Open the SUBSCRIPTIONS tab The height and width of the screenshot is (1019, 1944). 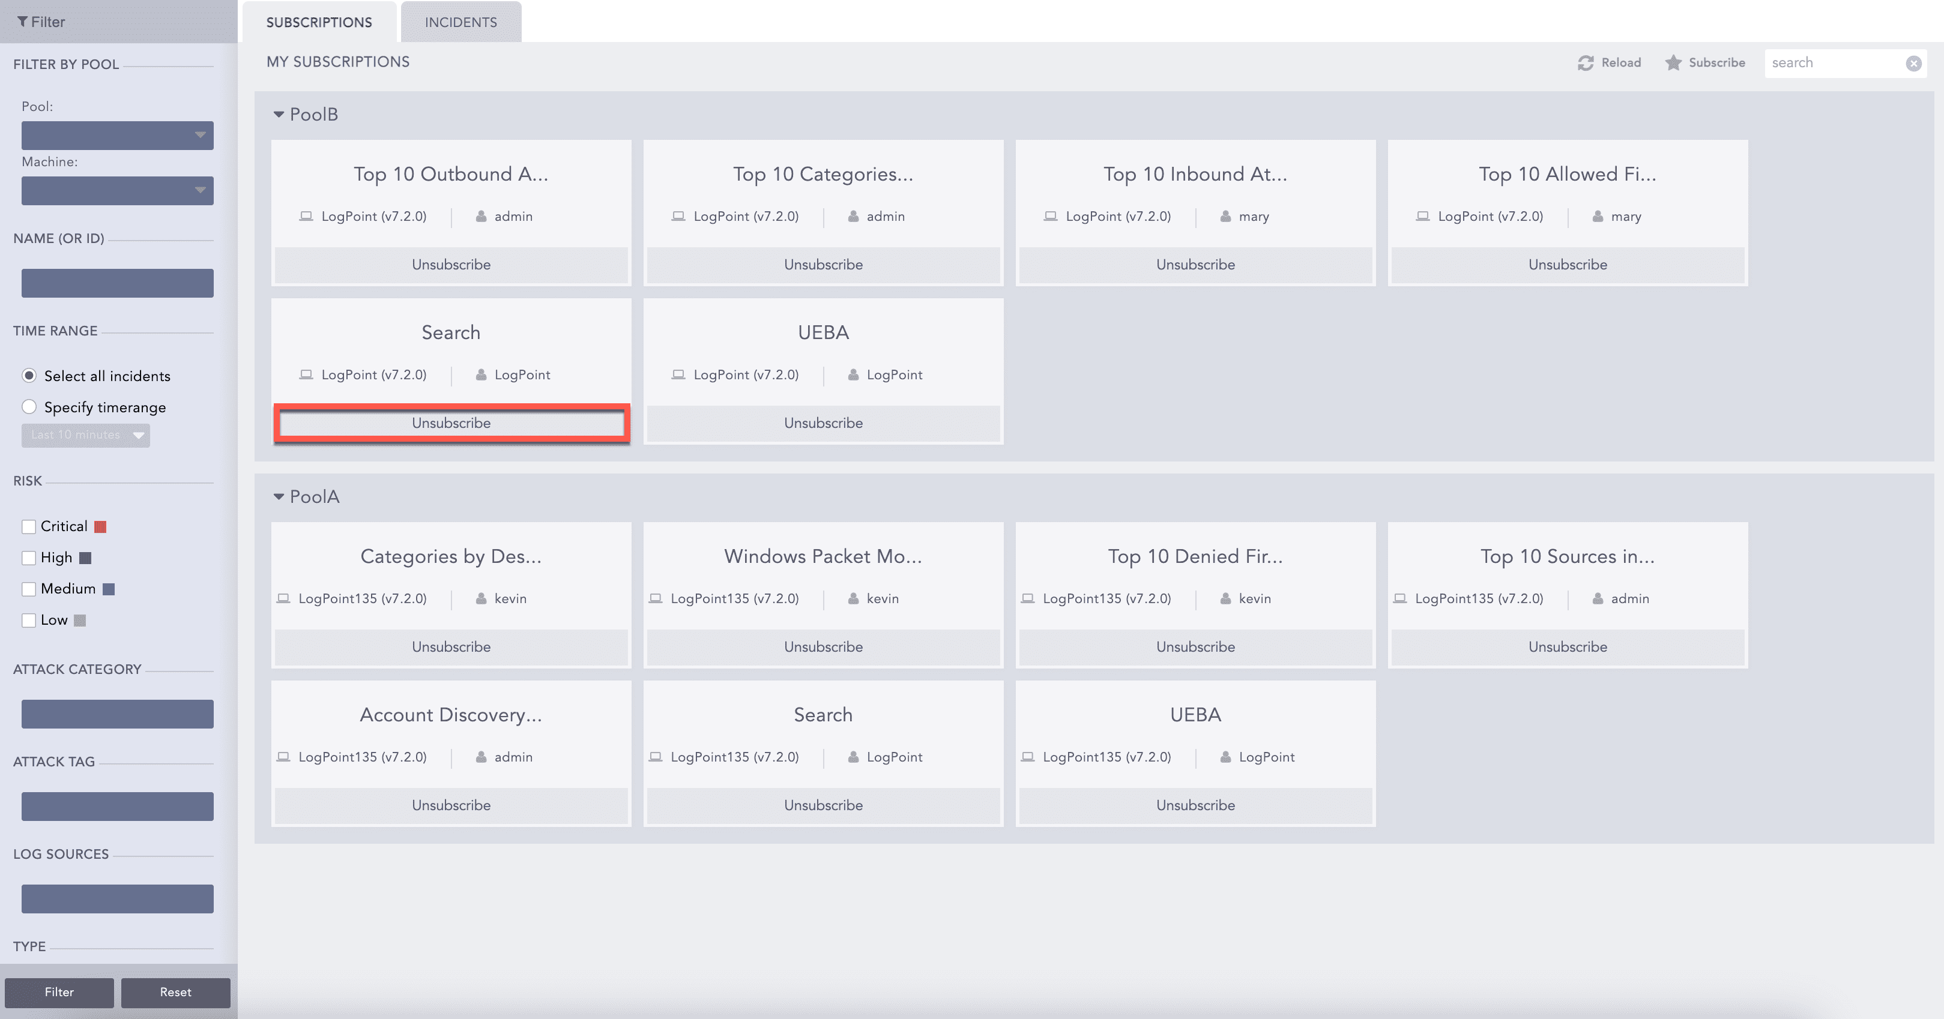[x=318, y=23]
